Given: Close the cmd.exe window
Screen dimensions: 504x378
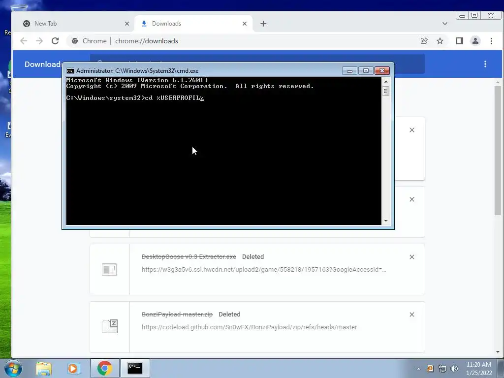Looking at the screenshot, I should 382,71.
